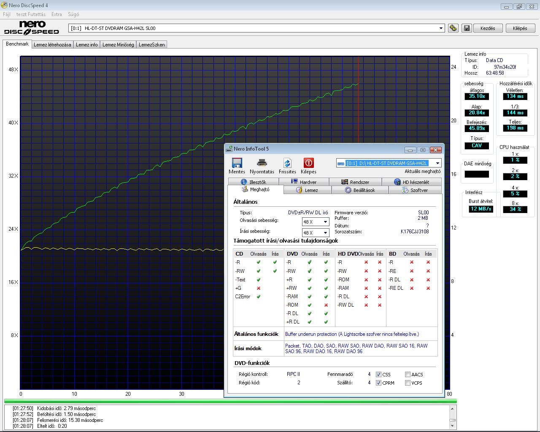
Task: Toggle the VCPS checkbox
Action: 408,383
